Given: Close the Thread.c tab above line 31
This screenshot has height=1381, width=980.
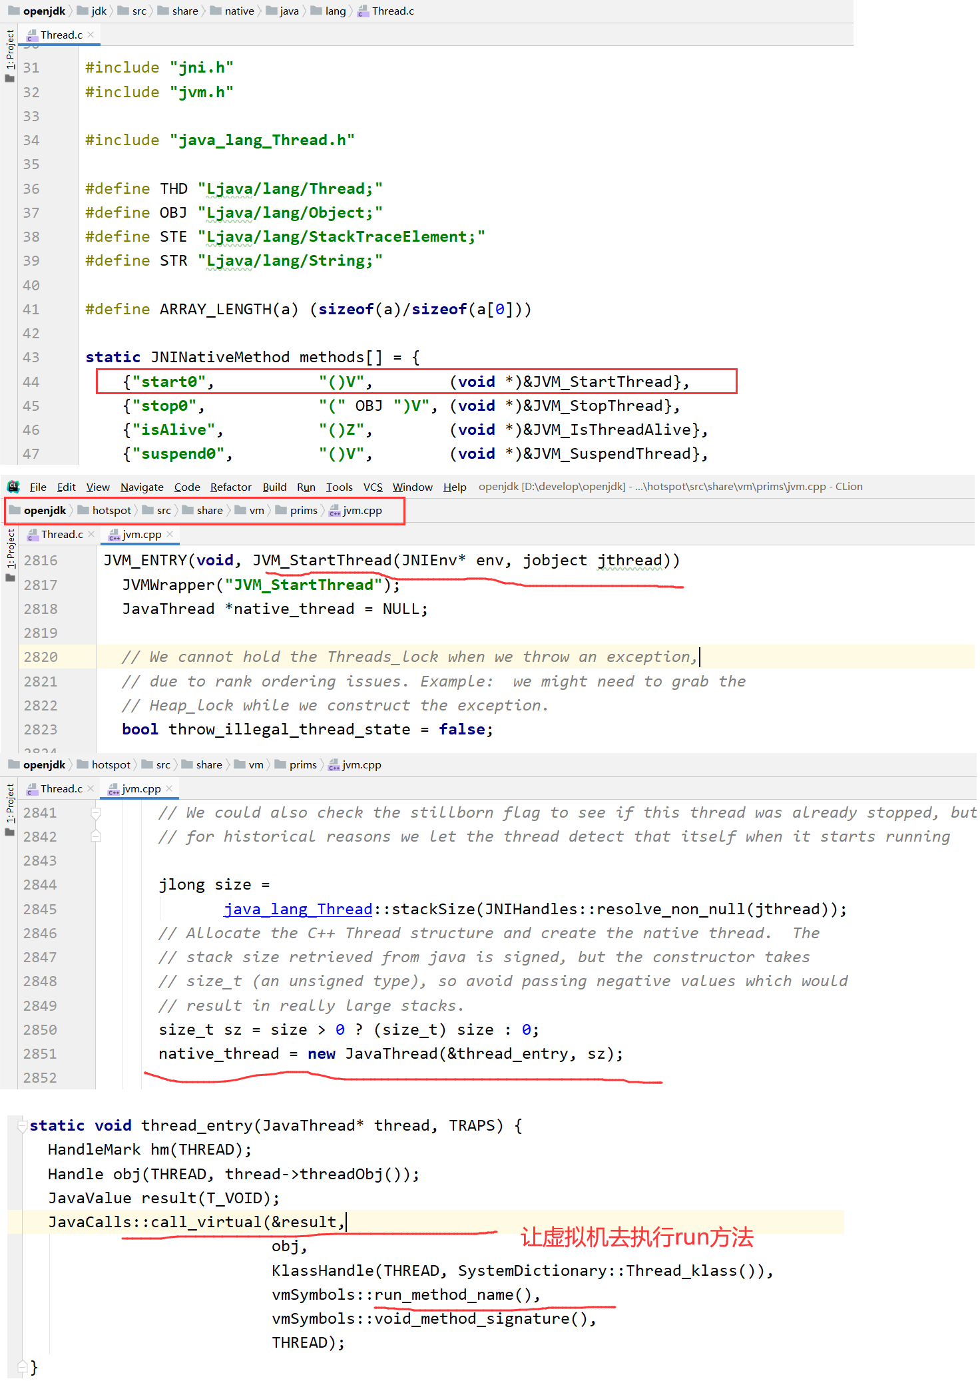Looking at the screenshot, I should (x=91, y=35).
